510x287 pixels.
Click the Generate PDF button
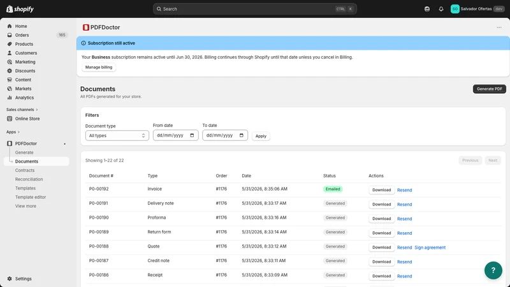[489, 89]
